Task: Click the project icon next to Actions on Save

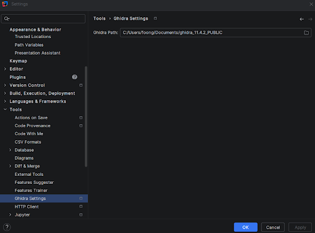Action: pyautogui.click(x=81, y=117)
